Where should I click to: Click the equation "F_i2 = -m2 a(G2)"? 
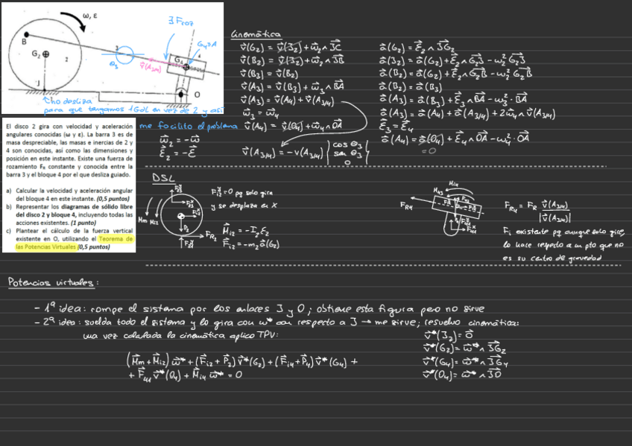pos(250,244)
